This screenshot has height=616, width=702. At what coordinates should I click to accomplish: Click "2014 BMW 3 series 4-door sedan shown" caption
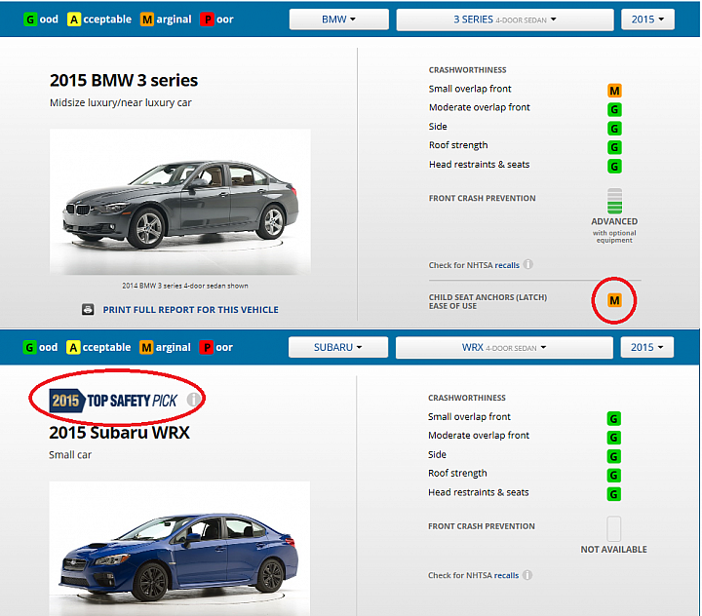pos(185,286)
